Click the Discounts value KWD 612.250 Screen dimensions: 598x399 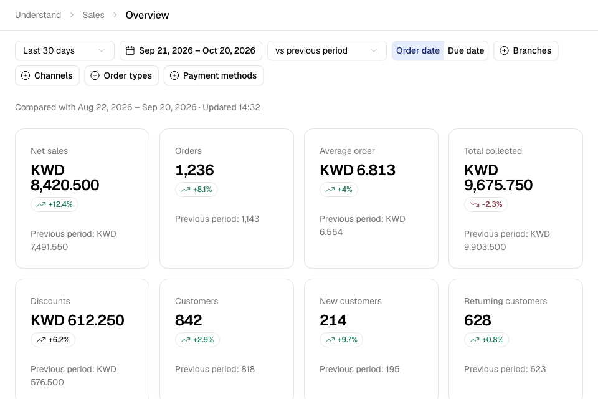coord(77,320)
